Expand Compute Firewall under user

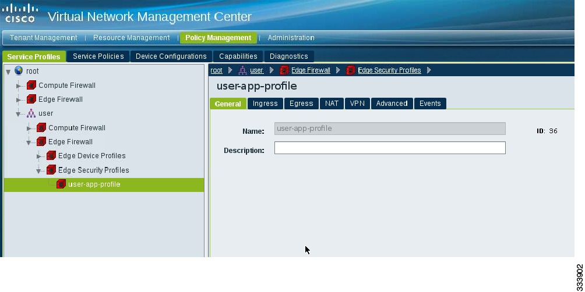click(29, 129)
